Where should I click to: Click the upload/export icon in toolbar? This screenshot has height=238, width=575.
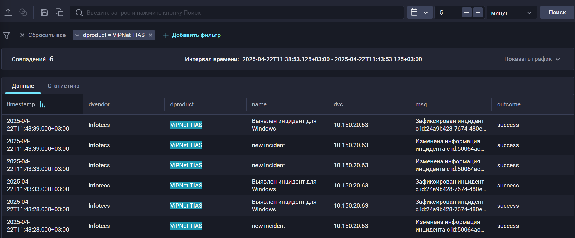click(8, 12)
